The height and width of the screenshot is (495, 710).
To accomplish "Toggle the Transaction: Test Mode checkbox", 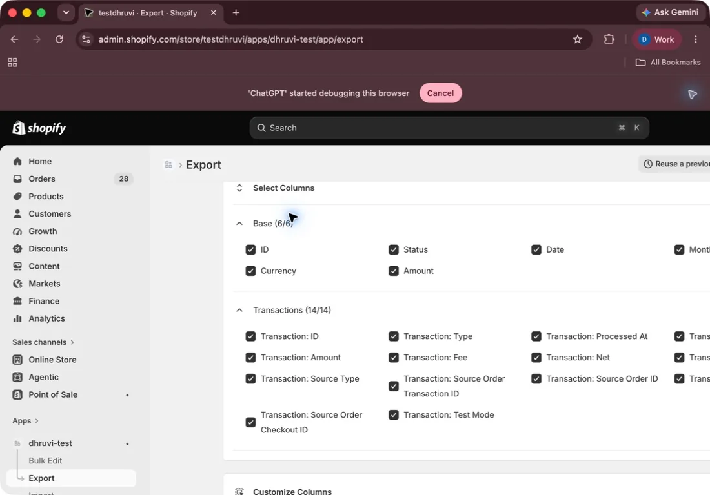I will (394, 415).
